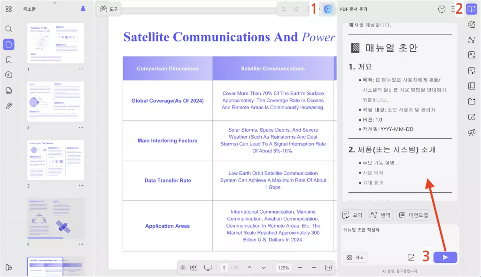The height and width of the screenshot is (277, 481).
Task: Open AI settings sliders icon
Action: pos(453,9)
